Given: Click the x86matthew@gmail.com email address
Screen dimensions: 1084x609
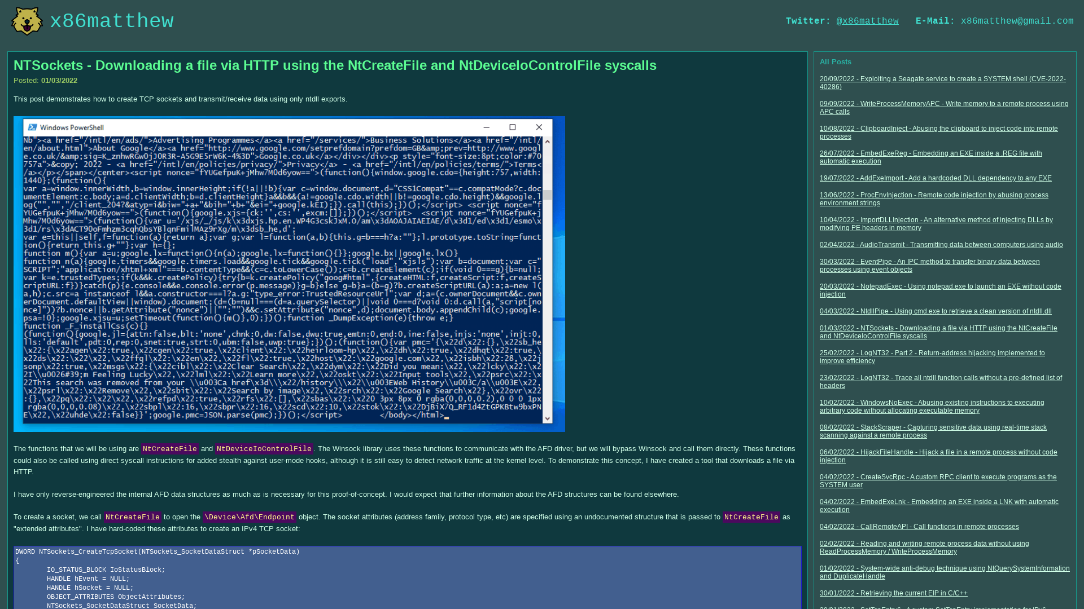Looking at the screenshot, I should 1017,21.
